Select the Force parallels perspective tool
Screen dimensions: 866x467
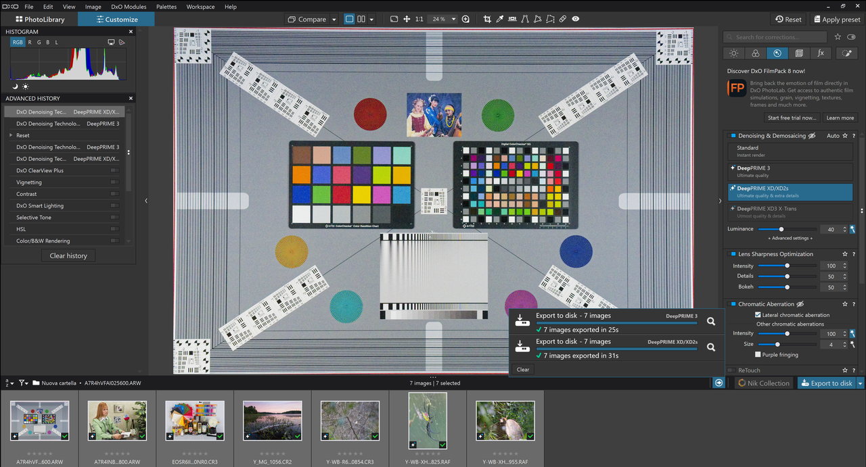pos(525,19)
